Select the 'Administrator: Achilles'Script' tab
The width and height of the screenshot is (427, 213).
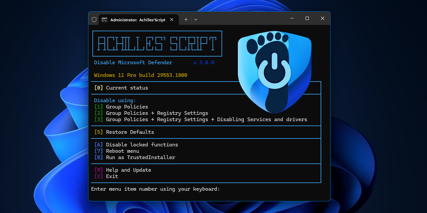[137, 20]
